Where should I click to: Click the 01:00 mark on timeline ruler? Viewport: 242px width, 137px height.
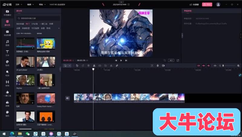tap(107, 70)
